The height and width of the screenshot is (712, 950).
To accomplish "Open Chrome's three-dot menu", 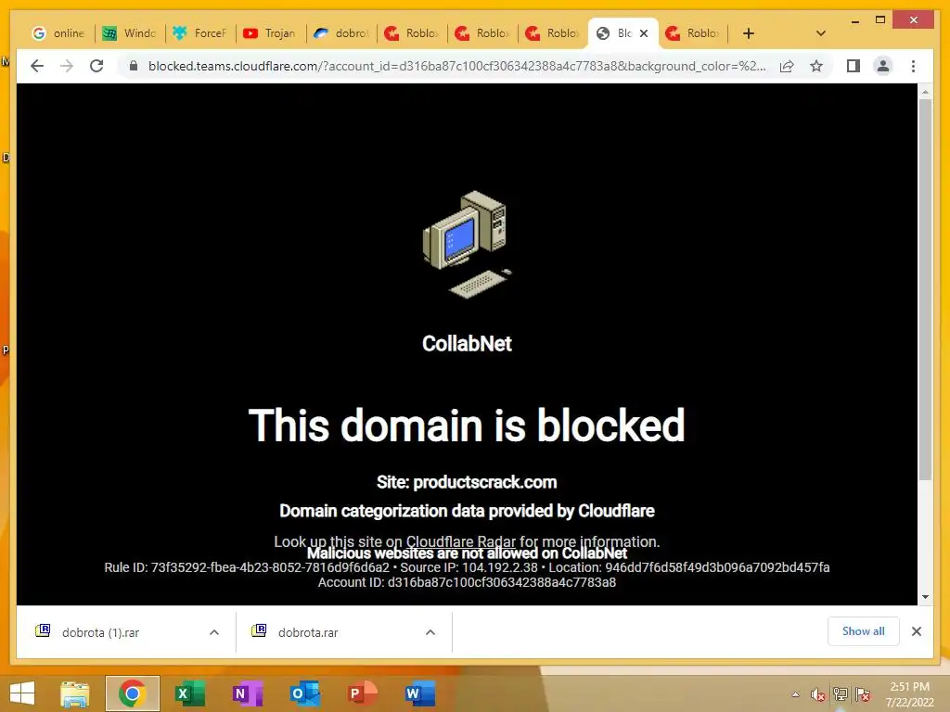I will pyautogui.click(x=913, y=66).
